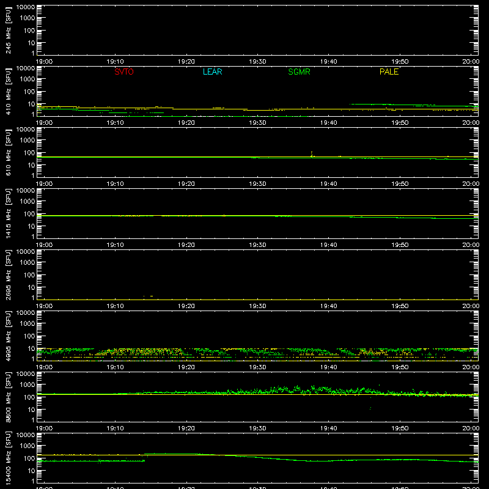Click the red SVTO legend label

[124, 72]
